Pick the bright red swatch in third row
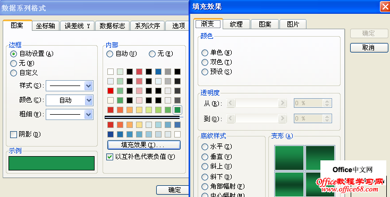The height and width of the screenshot is (197, 390). point(111,91)
